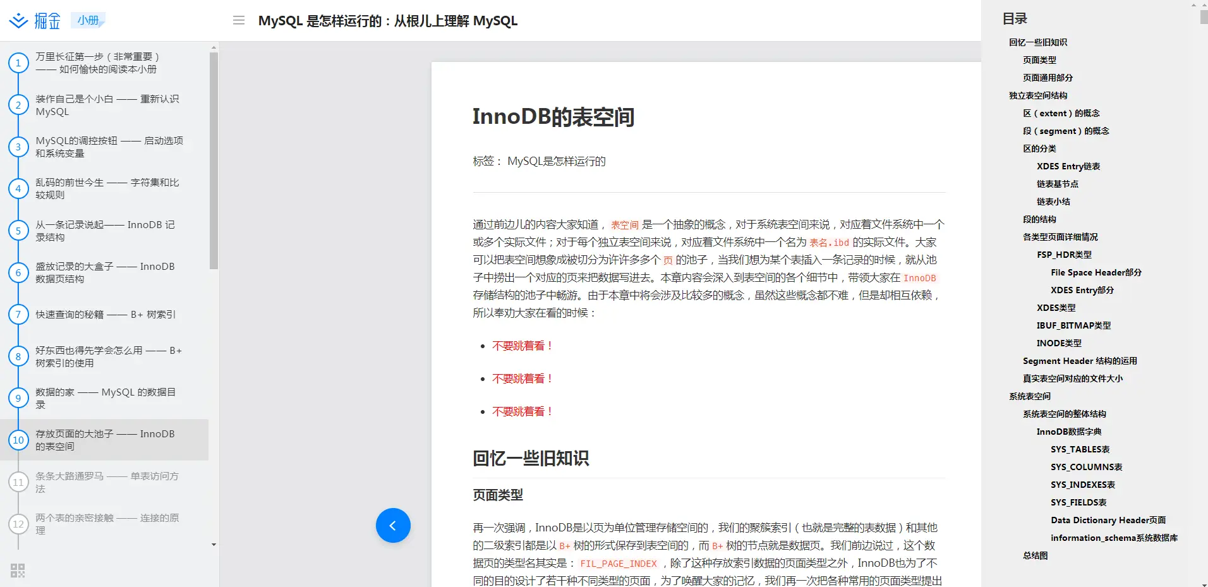Jump to File Space Header部分 section
1208x587 pixels.
[x=1096, y=272]
